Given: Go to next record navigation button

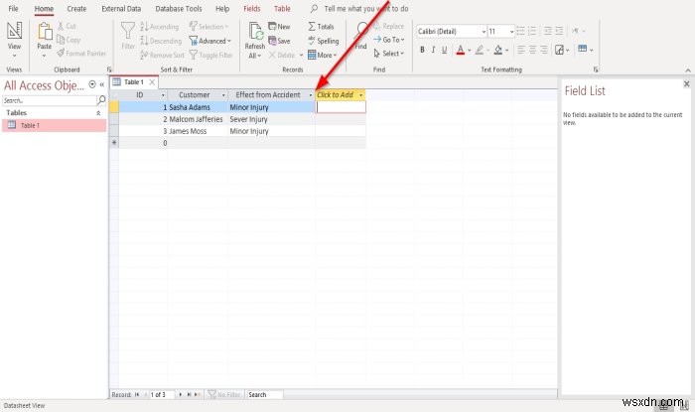Looking at the screenshot, I should point(181,394).
